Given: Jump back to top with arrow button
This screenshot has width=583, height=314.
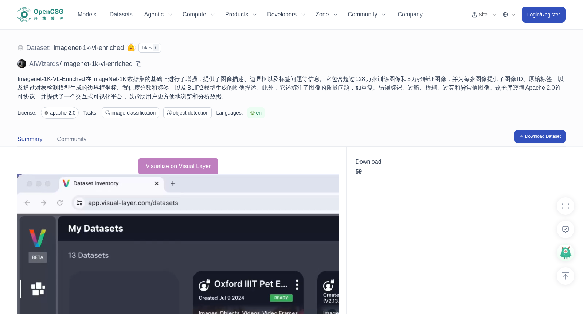Looking at the screenshot, I should tap(566, 276).
